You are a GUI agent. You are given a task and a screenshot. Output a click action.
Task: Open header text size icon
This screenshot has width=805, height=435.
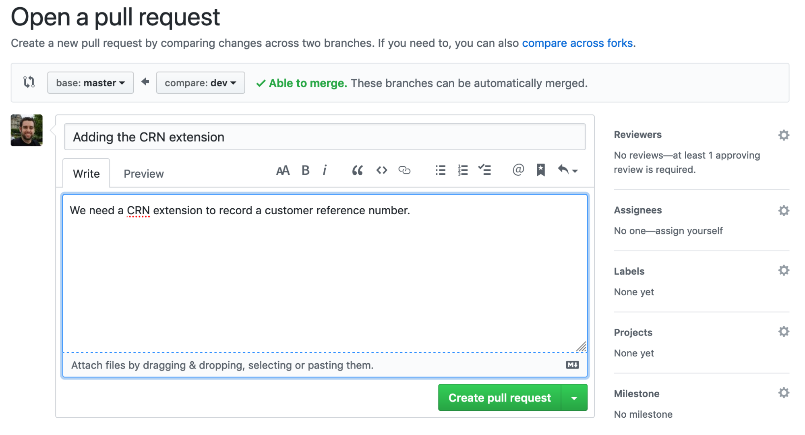pos(283,170)
